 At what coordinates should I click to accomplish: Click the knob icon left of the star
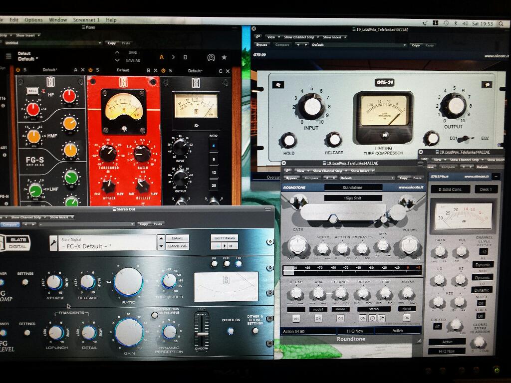pyautogui.click(x=211, y=58)
